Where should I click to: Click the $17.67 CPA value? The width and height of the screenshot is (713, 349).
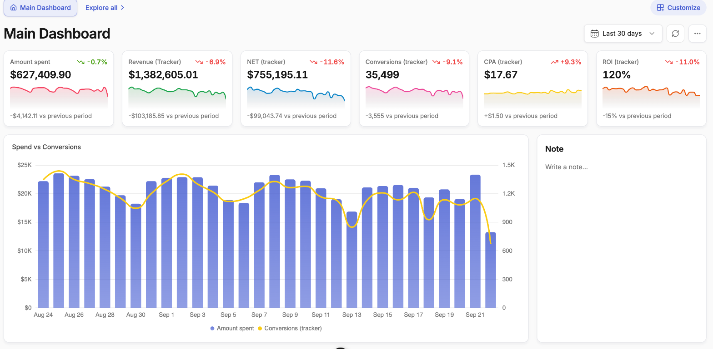tap(501, 75)
